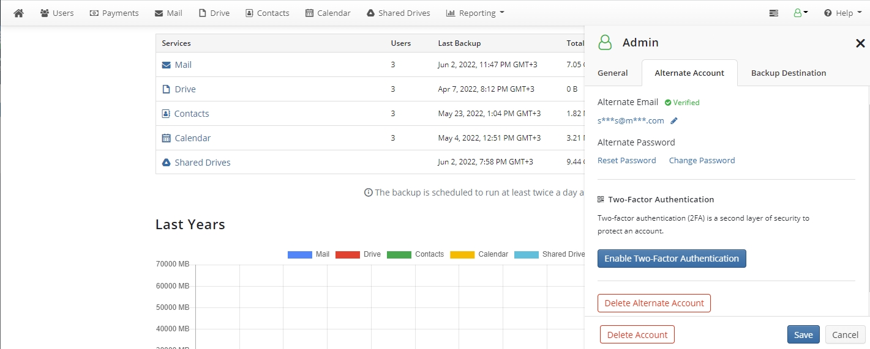Viewport: 870px width, 349px height.
Task: Click the Mail envelope icon in services table
Action: pyautogui.click(x=167, y=65)
